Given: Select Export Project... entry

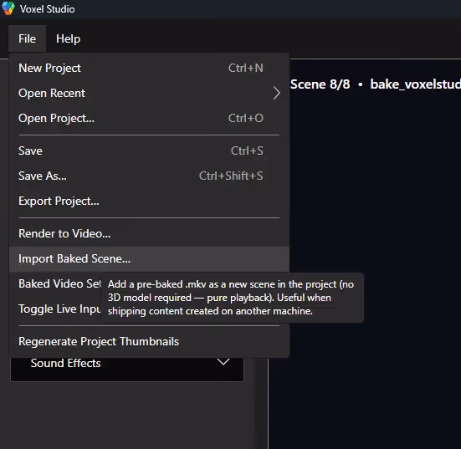Looking at the screenshot, I should tap(150, 201).
